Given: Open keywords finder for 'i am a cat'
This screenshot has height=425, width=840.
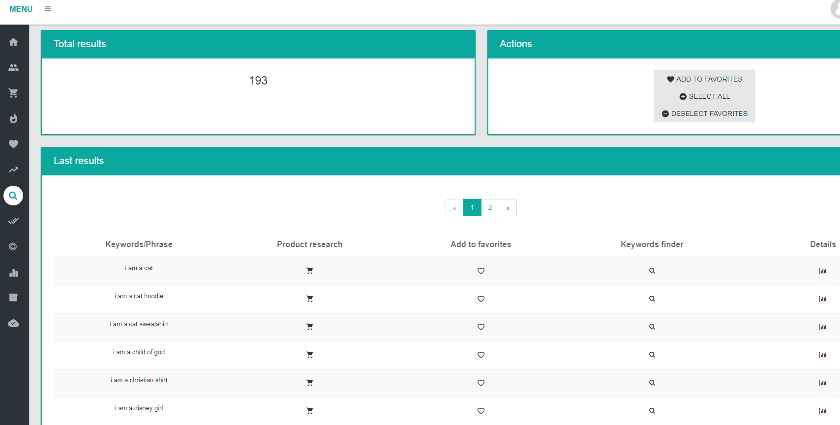Looking at the screenshot, I should tap(652, 271).
